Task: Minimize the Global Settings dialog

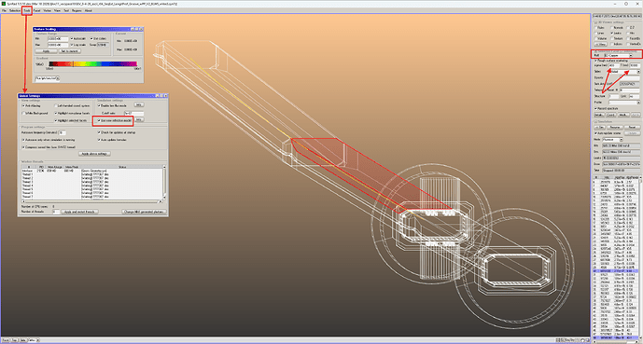Action: coord(157,96)
